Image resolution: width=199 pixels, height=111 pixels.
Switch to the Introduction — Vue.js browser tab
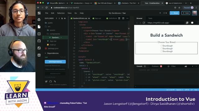[81, 3]
